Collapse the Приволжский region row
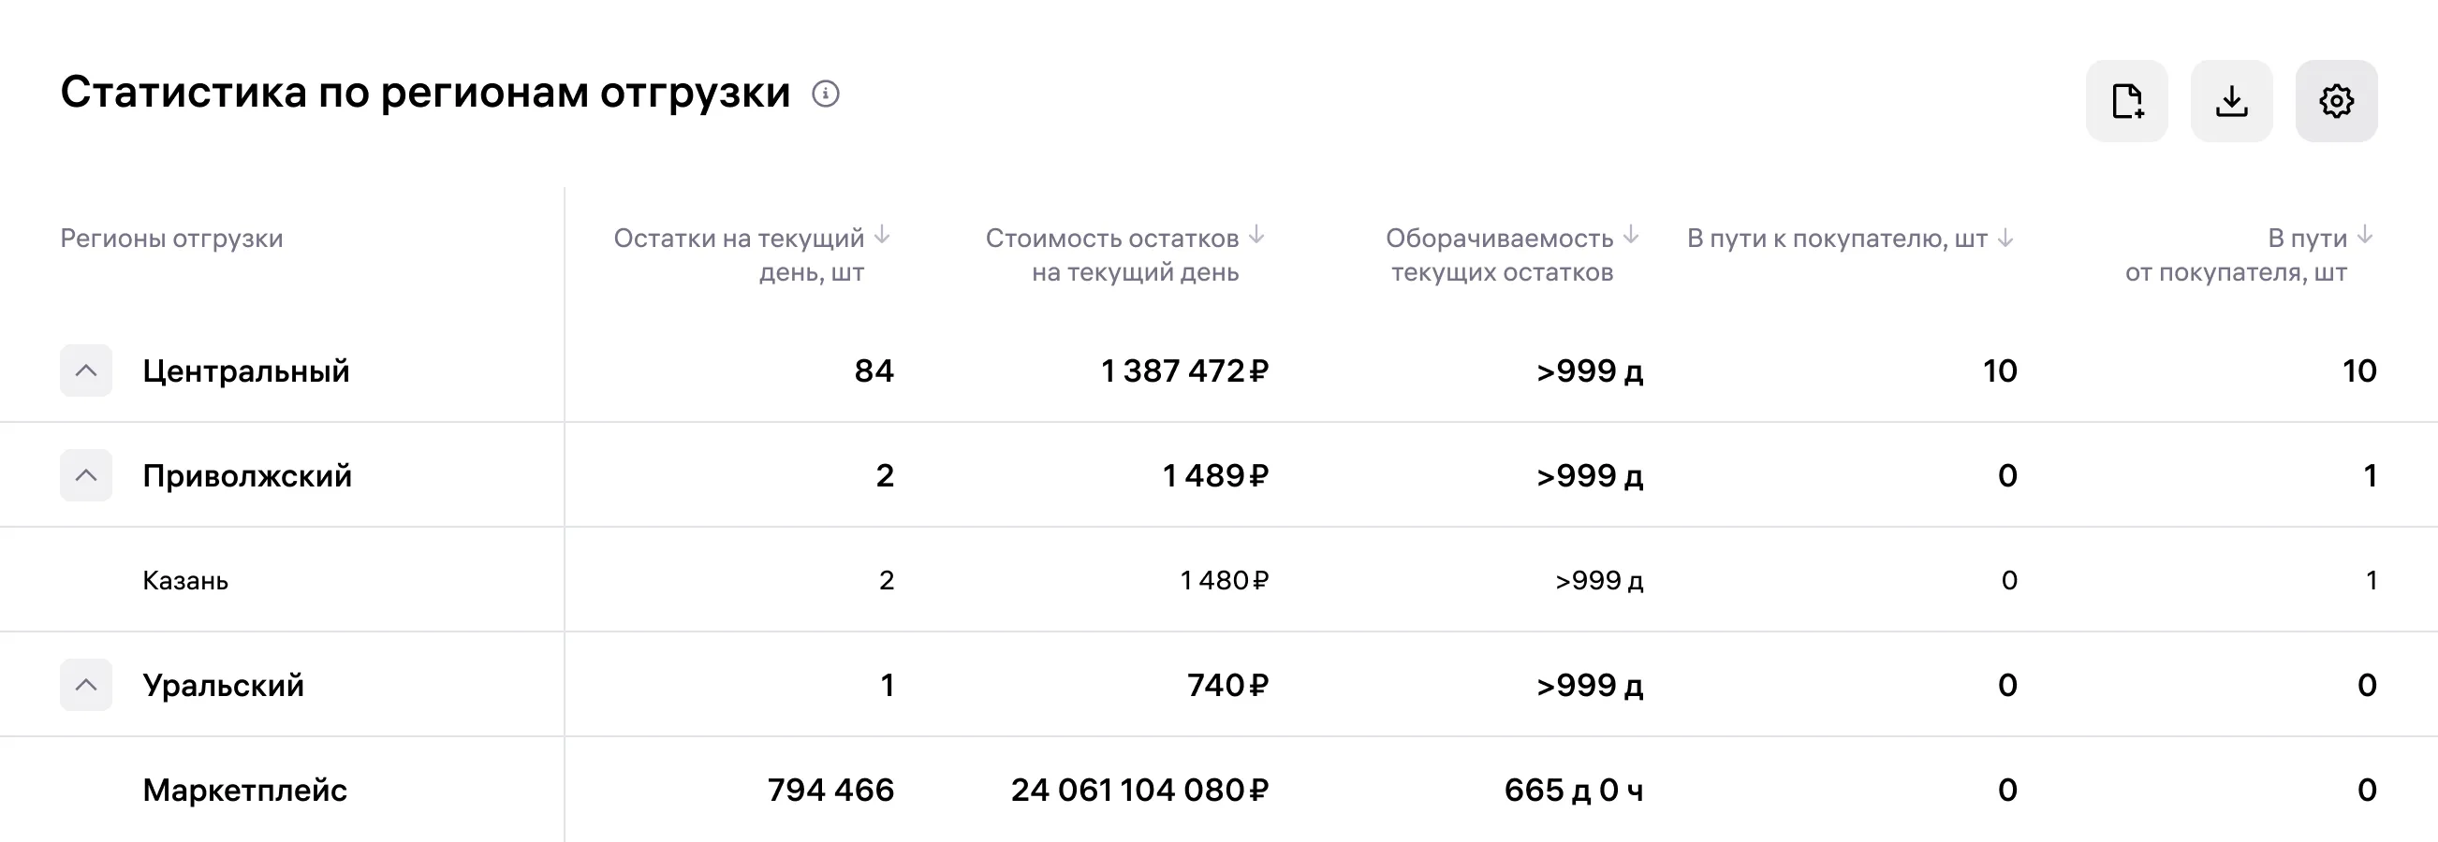 86,475
